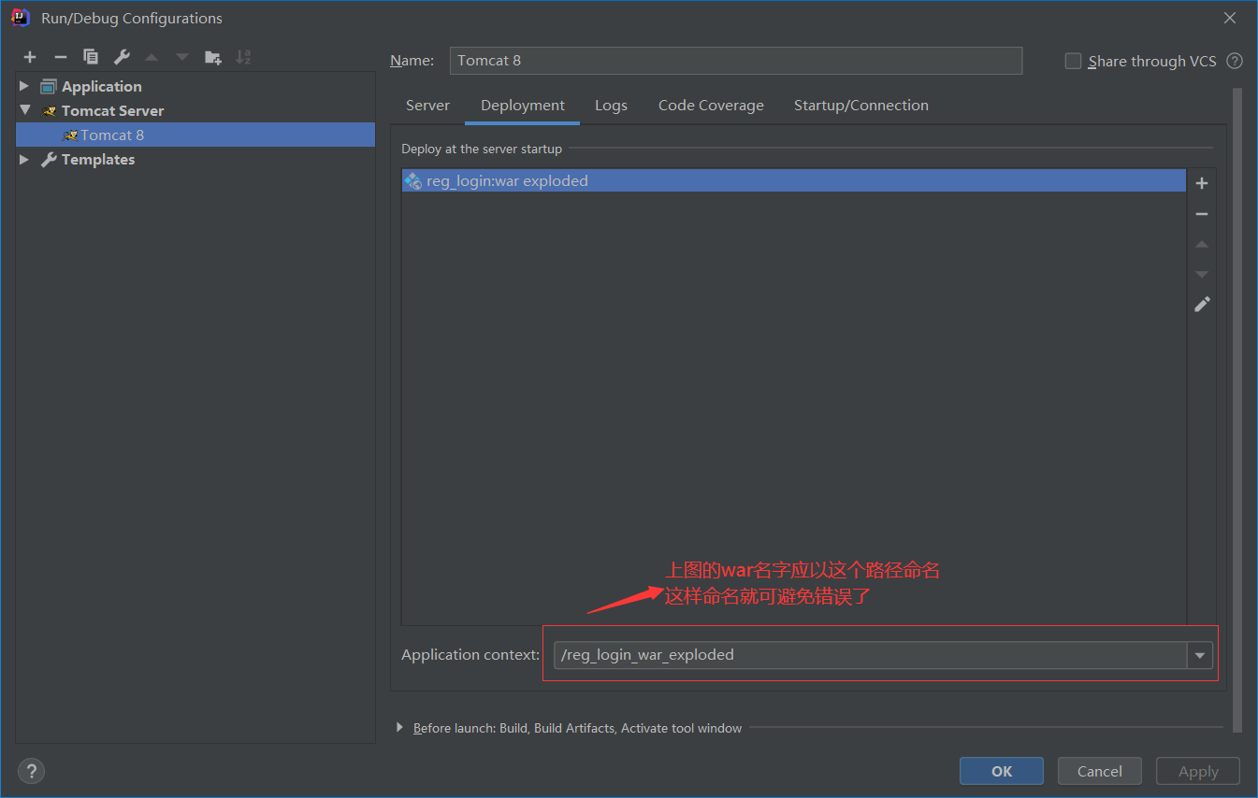Expand the Templates tree node
This screenshot has width=1258, height=798.
[x=24, y=159]
